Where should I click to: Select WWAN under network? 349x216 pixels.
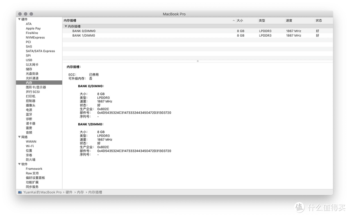point(31,141)
